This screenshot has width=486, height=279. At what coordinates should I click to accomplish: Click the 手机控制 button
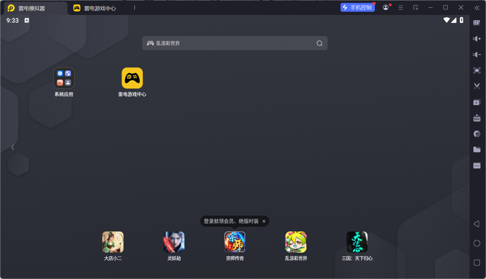click(358, 8)
